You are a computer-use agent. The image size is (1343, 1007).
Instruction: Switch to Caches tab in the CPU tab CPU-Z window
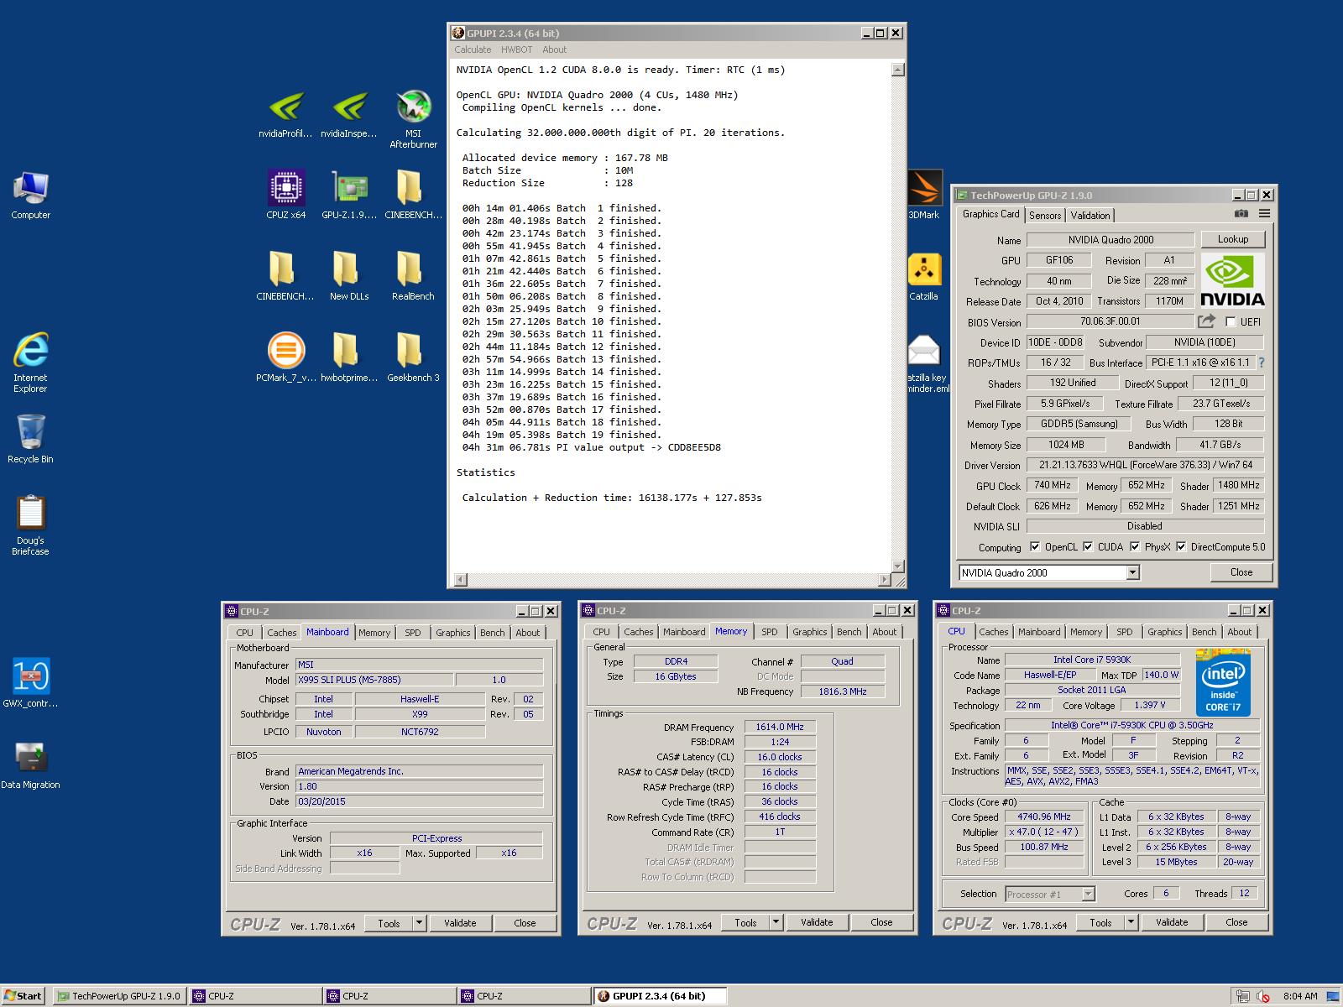(x=994, y=632)
